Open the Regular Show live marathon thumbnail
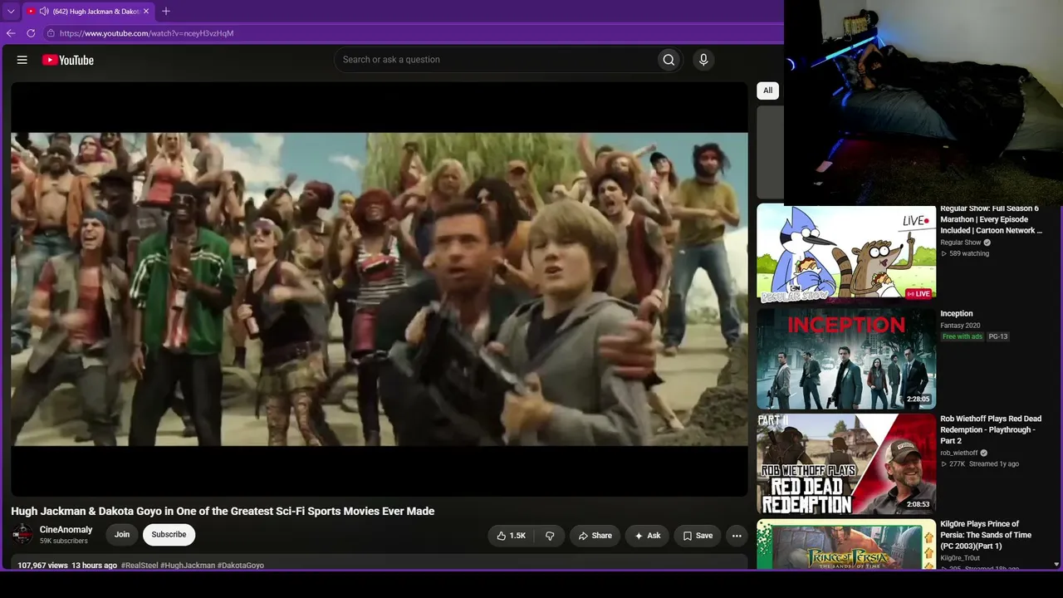 [x=846, y=253]
